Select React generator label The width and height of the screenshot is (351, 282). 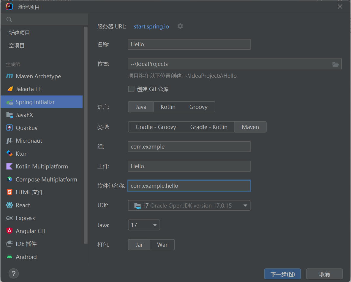[23, 205]
